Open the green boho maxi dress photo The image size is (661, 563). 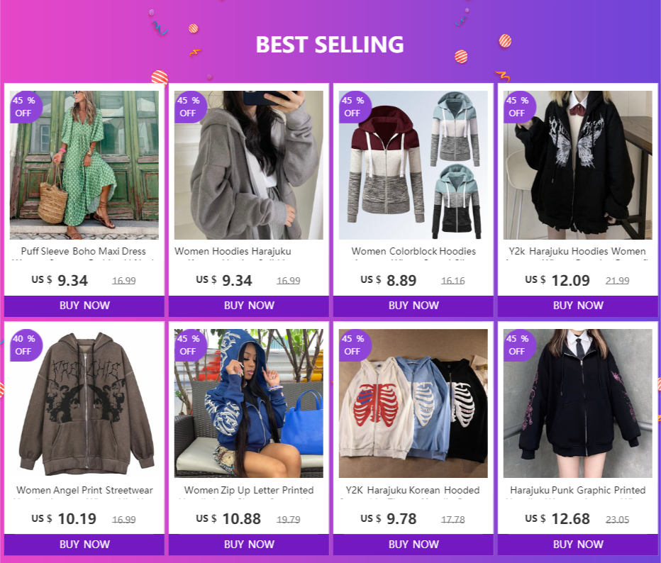click(x=84, y=165)
